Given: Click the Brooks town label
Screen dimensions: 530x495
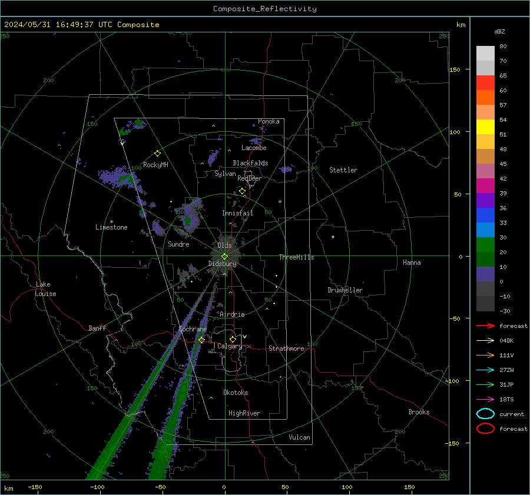Looking at the screenshot, I should [419, 412].
